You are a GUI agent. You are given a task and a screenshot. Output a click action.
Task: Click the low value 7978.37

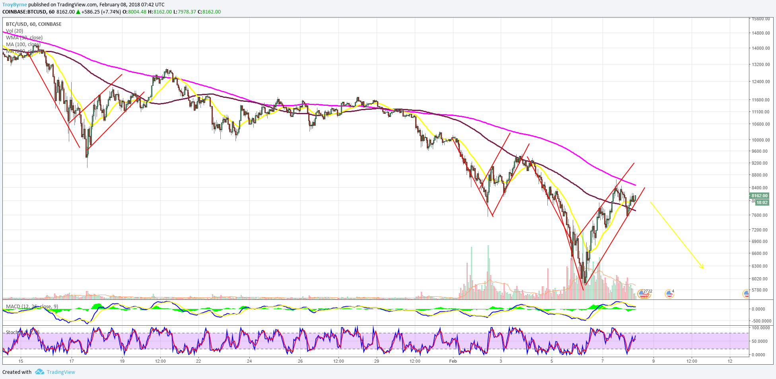coord(187,12)
